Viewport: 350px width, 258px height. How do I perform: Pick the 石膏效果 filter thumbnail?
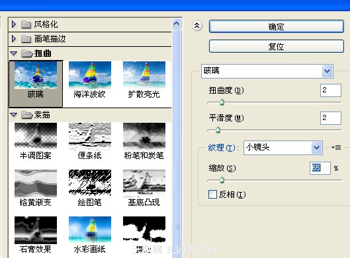point(36,230)
